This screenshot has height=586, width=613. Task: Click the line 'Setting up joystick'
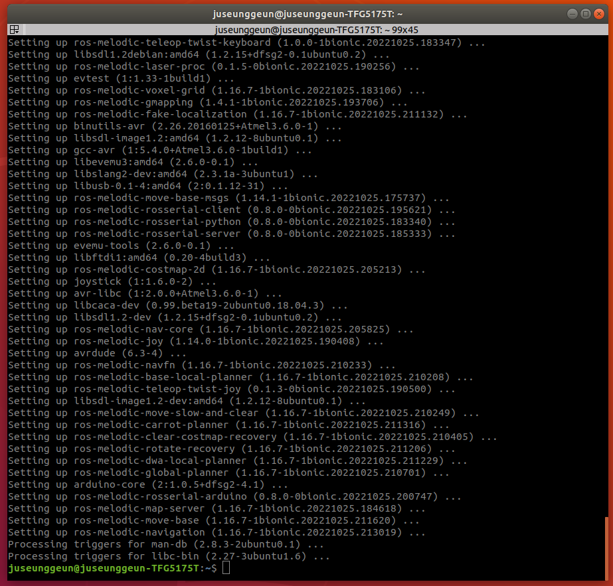pos(112,281)
